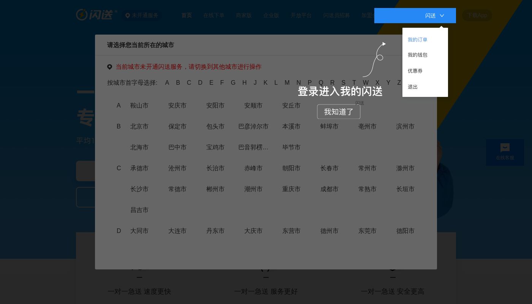Choose 大同市 as current city

click(x=139, y=231)
